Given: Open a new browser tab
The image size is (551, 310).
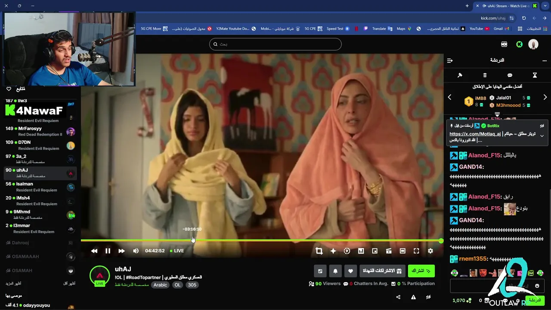Looking at the screenshot, I should (x=467, y=6).
